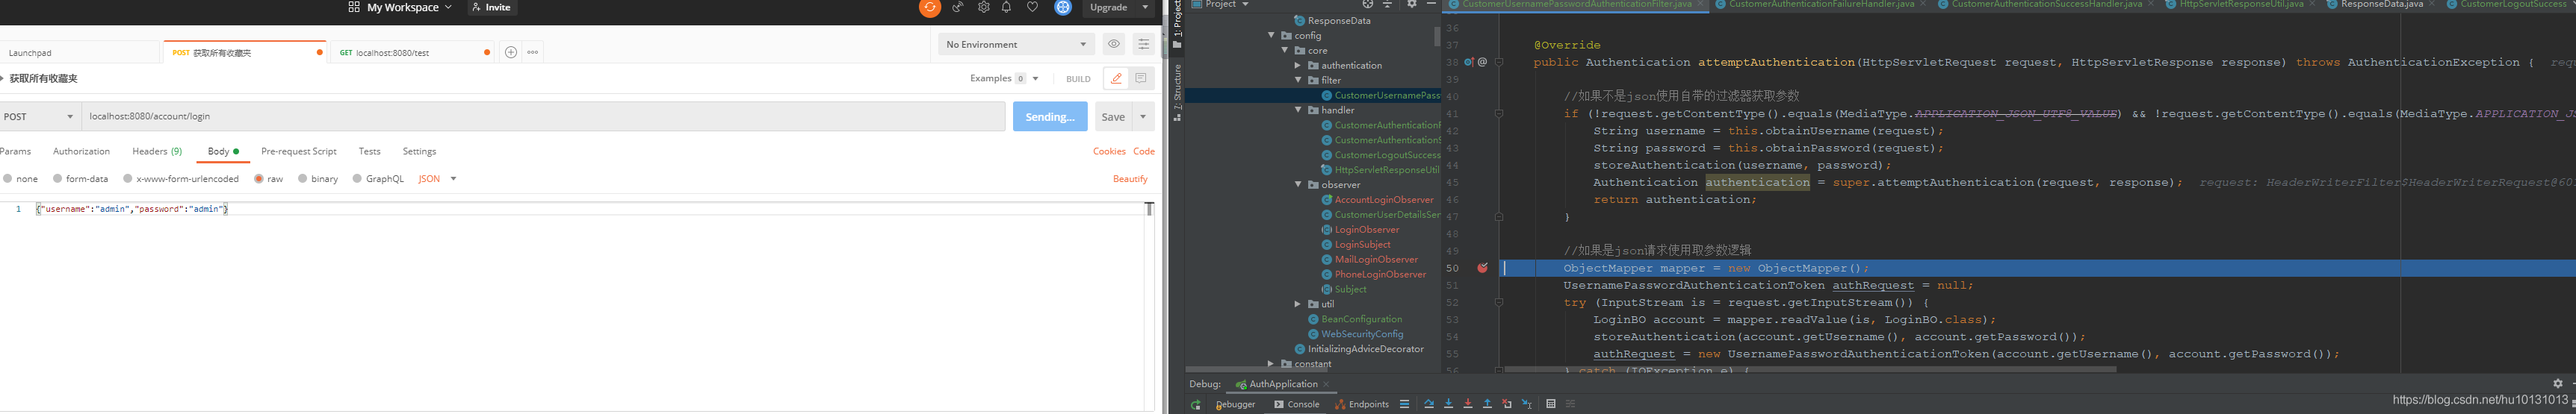The image size is (2576, 414).
Task: Collapse the handler folder in project tree
Action: pos(1298,110)
